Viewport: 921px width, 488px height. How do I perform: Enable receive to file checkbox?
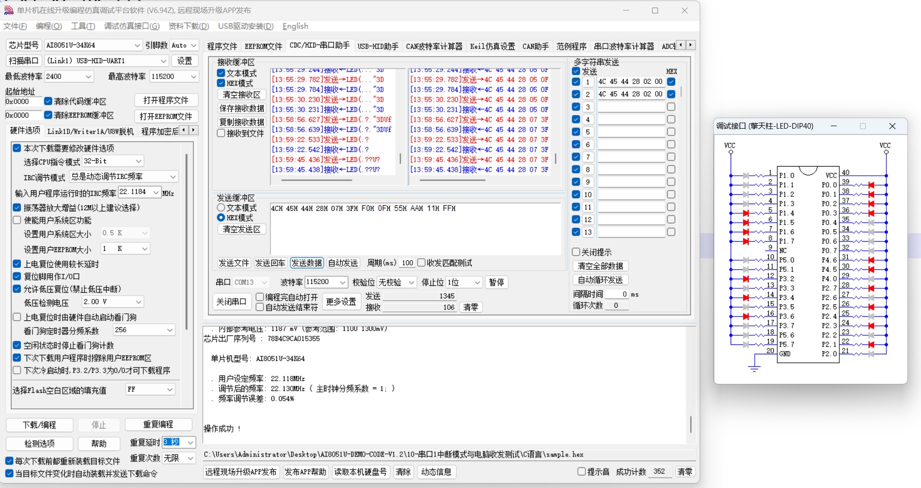[x=221, y=133]
